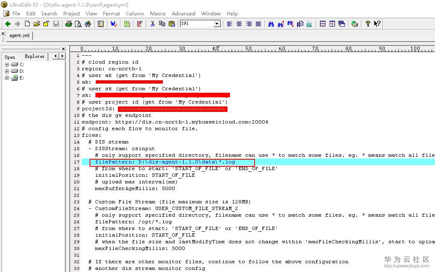Close the file tab bar with small x

click(x=3, y=34)
